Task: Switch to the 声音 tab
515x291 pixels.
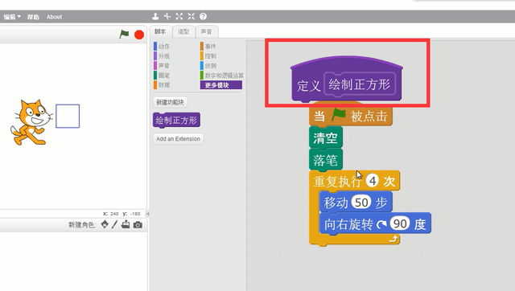Action: coord(207,32)
